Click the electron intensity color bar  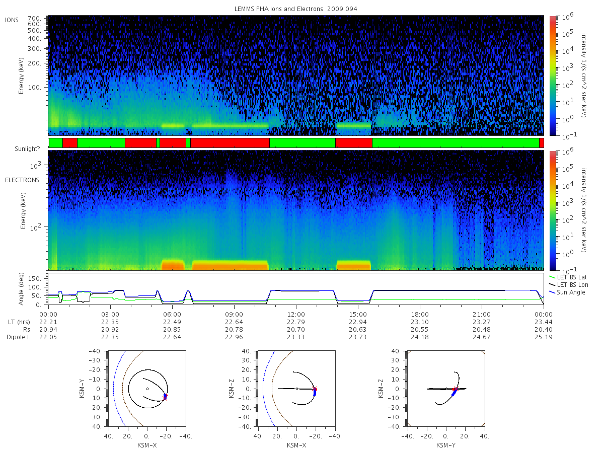click(552, 210)
